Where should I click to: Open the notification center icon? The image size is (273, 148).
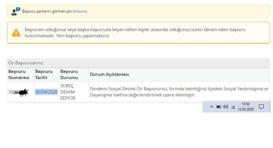(261, 107)
